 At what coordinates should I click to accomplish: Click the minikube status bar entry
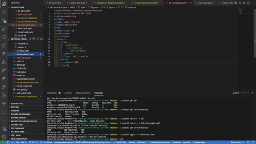[177, 142]
